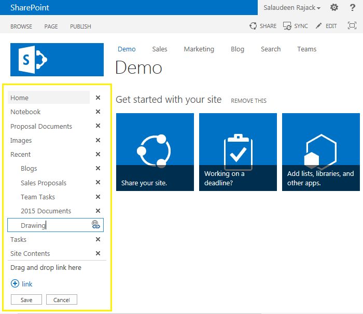The width and height of the screenshot is (363, 314).
Task: Remove the Site Contents link
Action: point(98,253)
